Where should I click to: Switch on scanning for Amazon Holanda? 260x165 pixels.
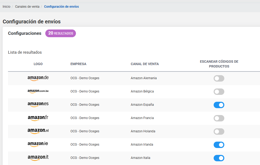click(219, 132)
